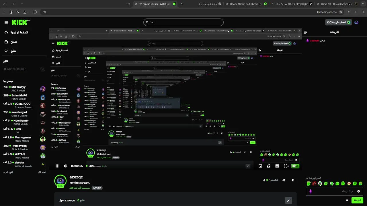Open the emoji picker in chat input
Viewport: 367px width, 206px height.
coord(358,191)
